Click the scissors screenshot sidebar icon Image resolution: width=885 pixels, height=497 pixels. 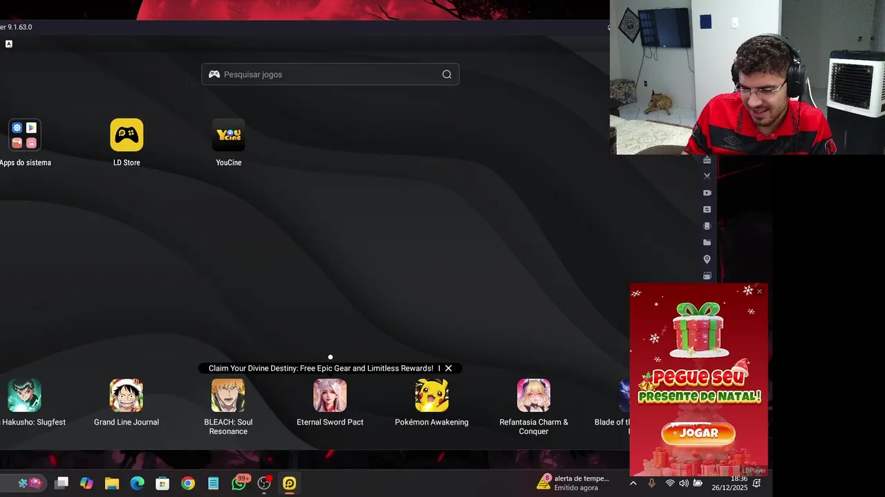click(x=707, y=176)
